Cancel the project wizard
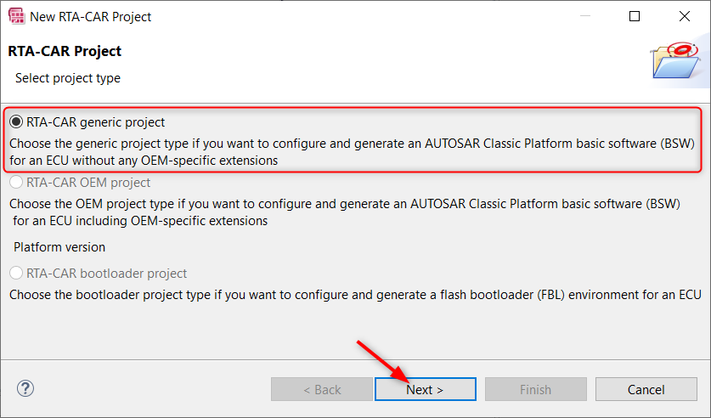711x418 pixels. coord(646,389)
